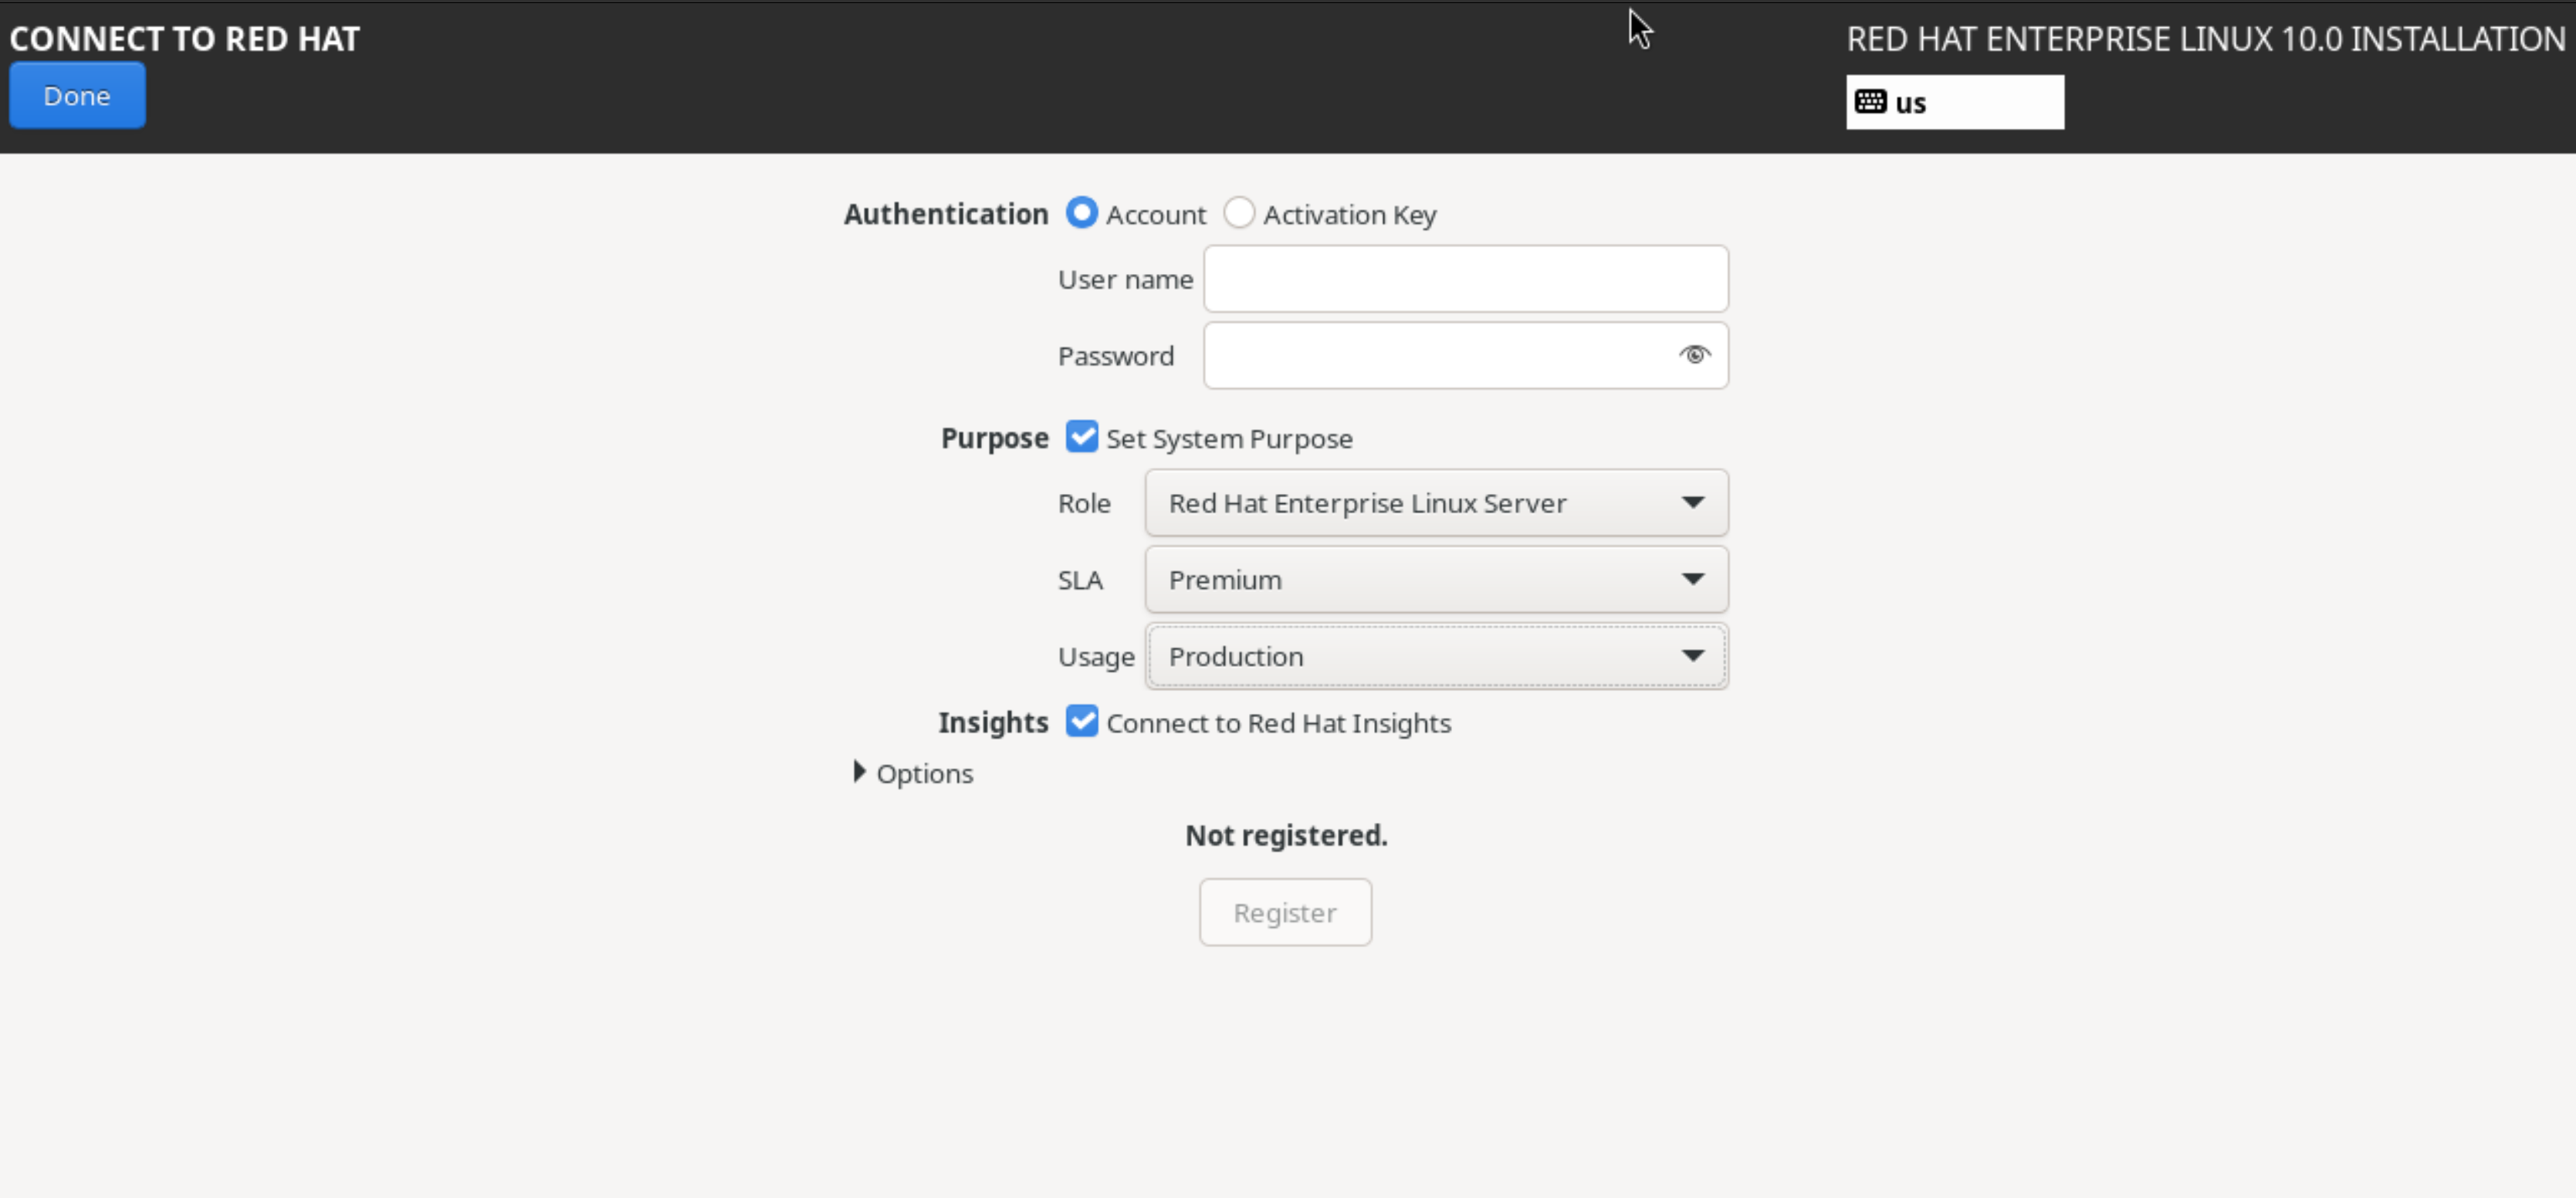2576x1198 pixels.
Task: Select the Activation Key radio button
Action: tap(1239, 213)
